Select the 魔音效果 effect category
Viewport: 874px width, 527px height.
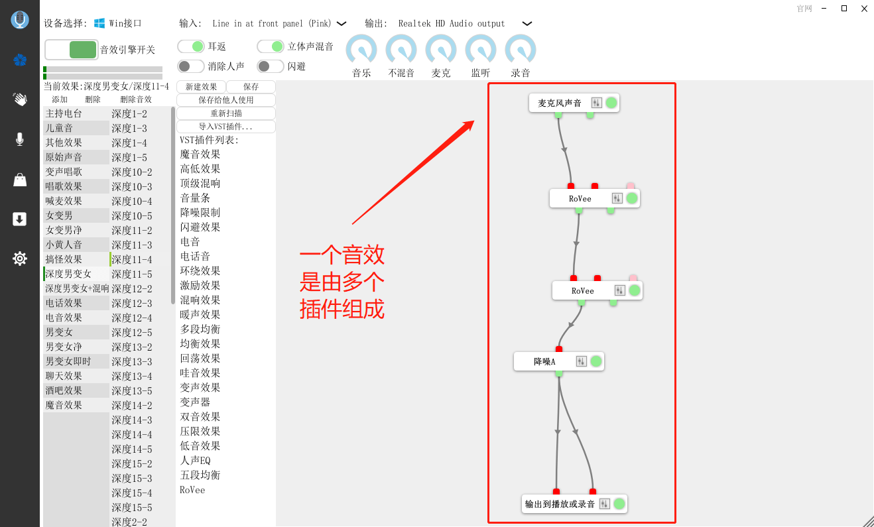[76, 405]
